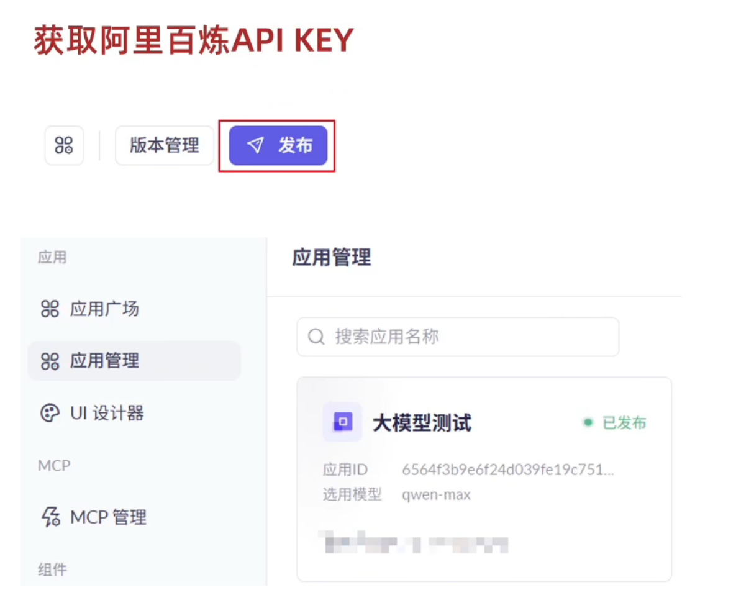The image size is (736, 608).
Task: Click the app ID 6564f3b9e6f24d039fe19c751...
Action: 508,470
